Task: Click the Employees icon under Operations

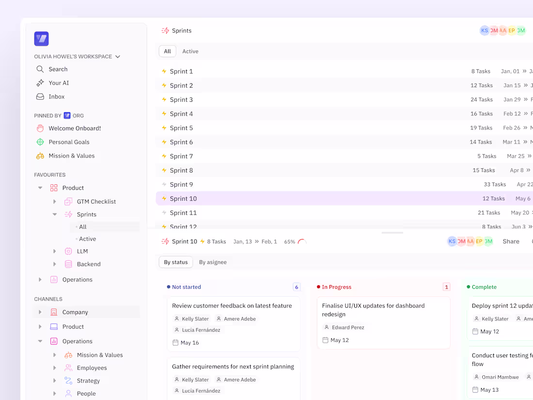Action: coord(68,368)
